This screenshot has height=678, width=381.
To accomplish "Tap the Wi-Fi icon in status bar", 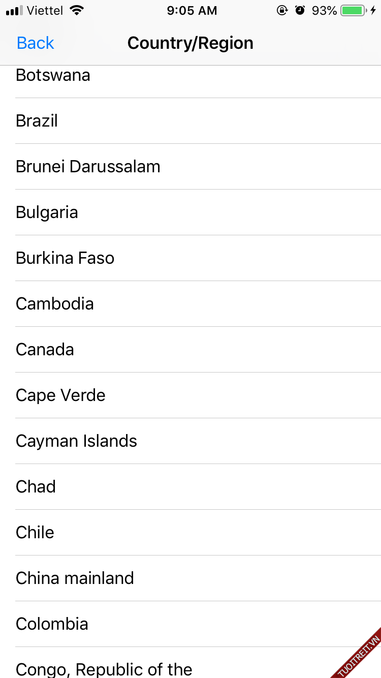I will [77, 11].
